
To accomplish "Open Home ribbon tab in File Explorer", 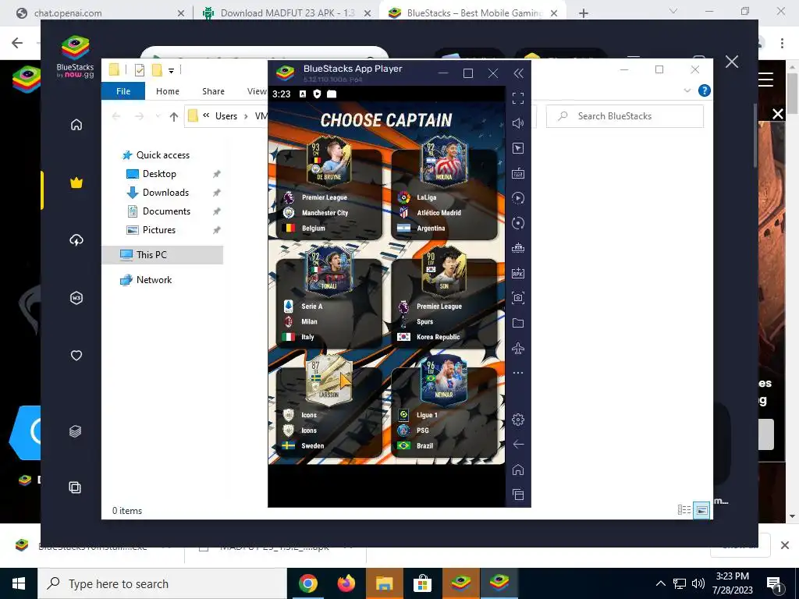I will [168, 91].
